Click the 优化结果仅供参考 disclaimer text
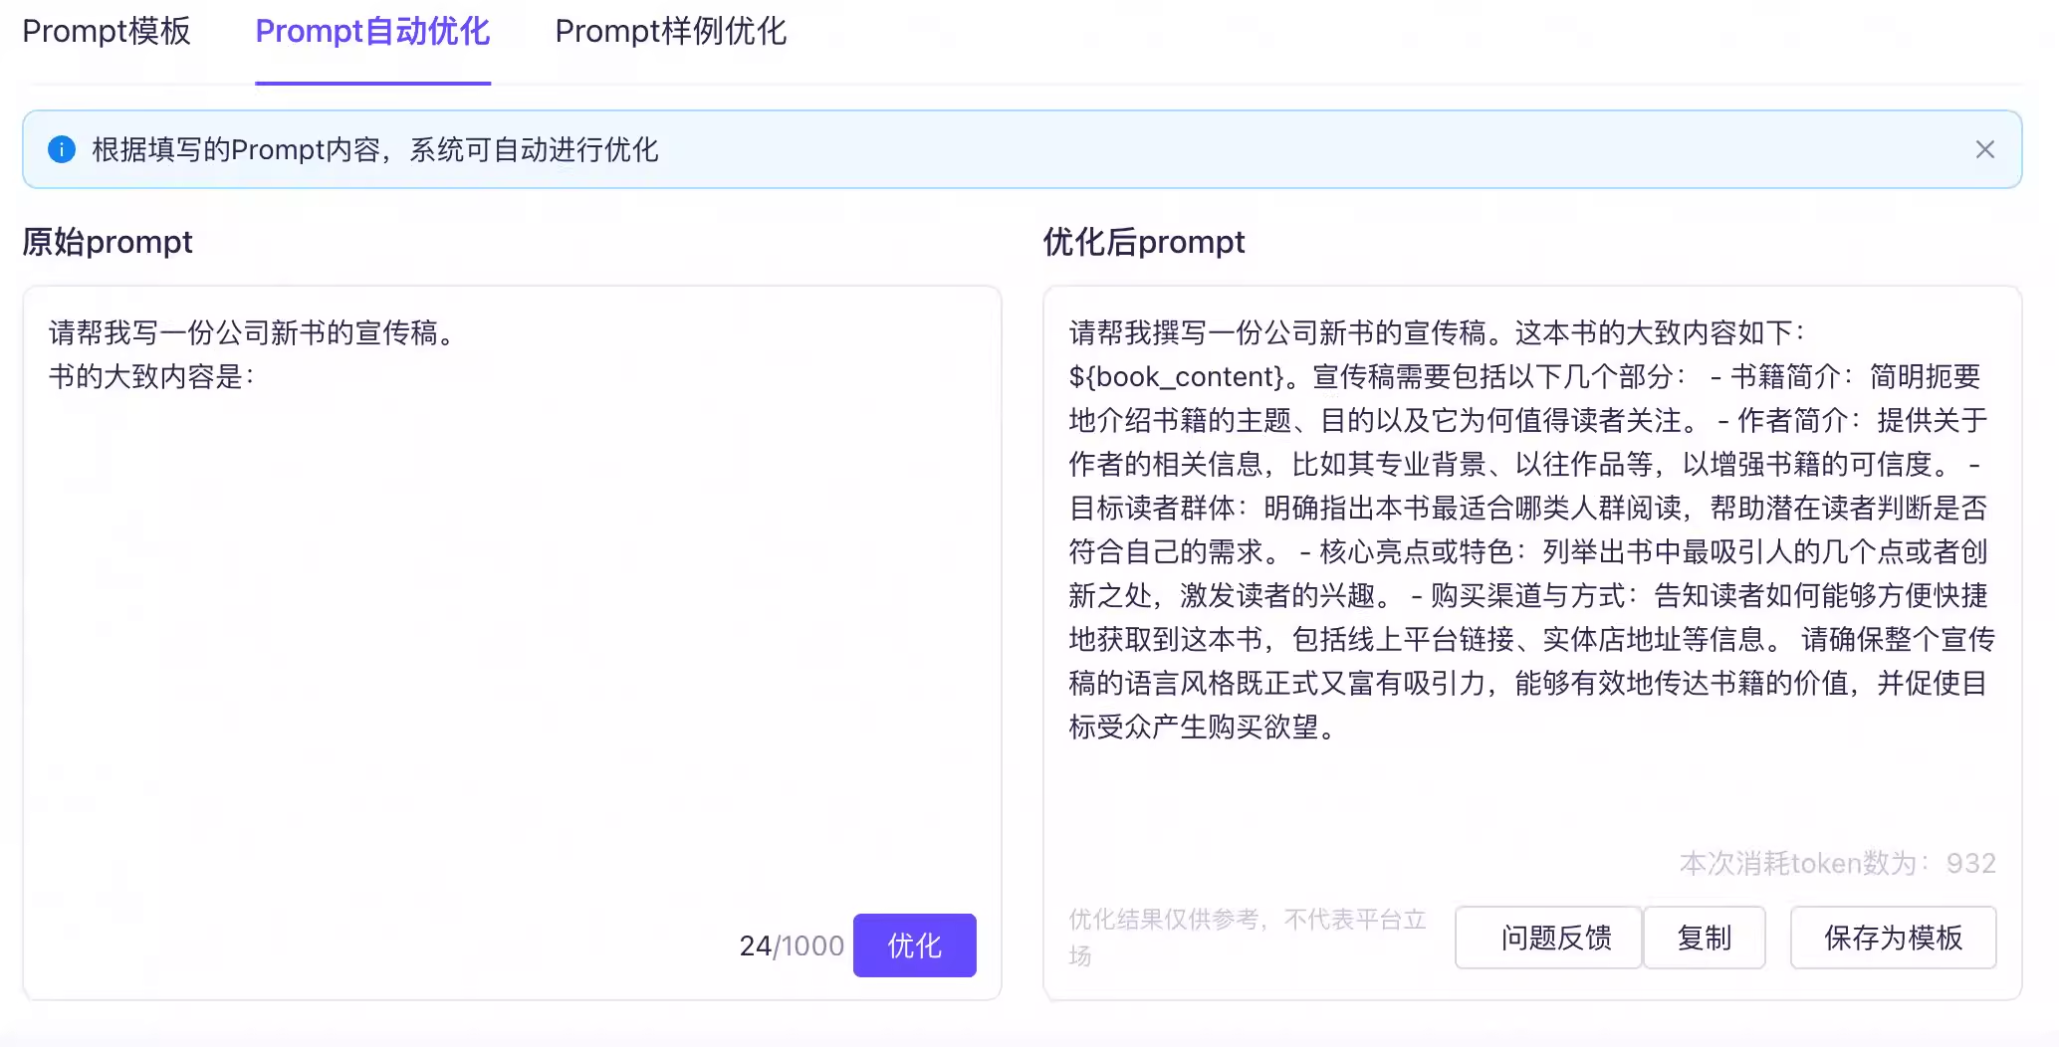The width and height of the screenshot is (2059, 1047). [1247, 937]
